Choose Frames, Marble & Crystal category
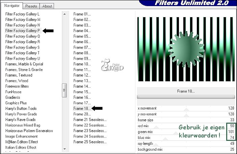This screenshot has width=237, height=154. tap(24, 64)
